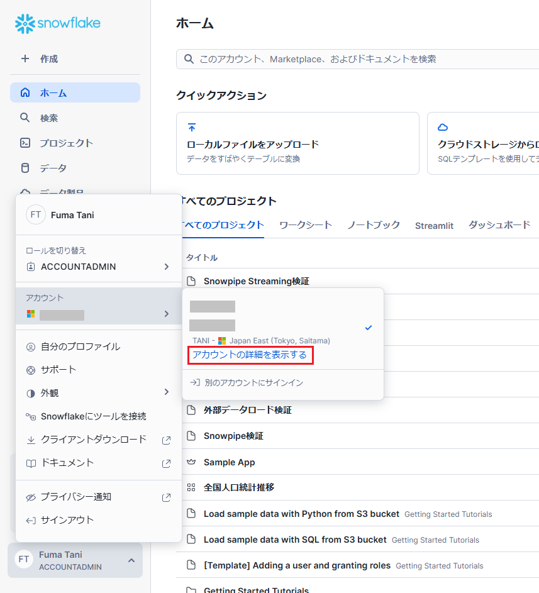
Task: Collapse the Fuma Tani user menu chevron
Action: click(131, 560)
